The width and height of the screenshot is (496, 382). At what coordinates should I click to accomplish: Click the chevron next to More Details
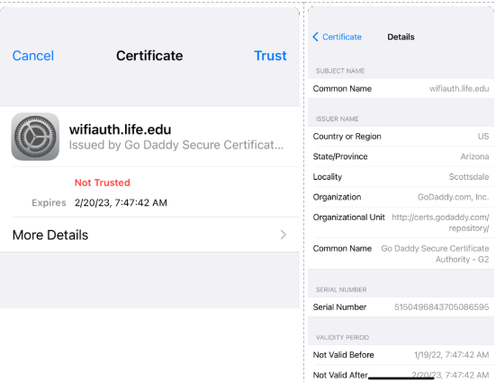(284, 235)
